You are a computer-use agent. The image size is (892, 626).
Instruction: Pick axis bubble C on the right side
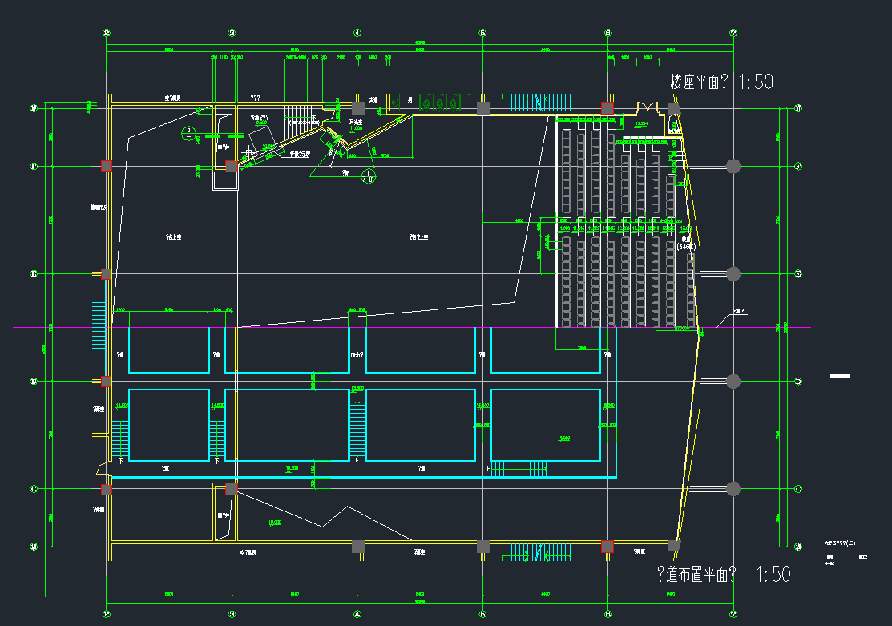[798, 489]
